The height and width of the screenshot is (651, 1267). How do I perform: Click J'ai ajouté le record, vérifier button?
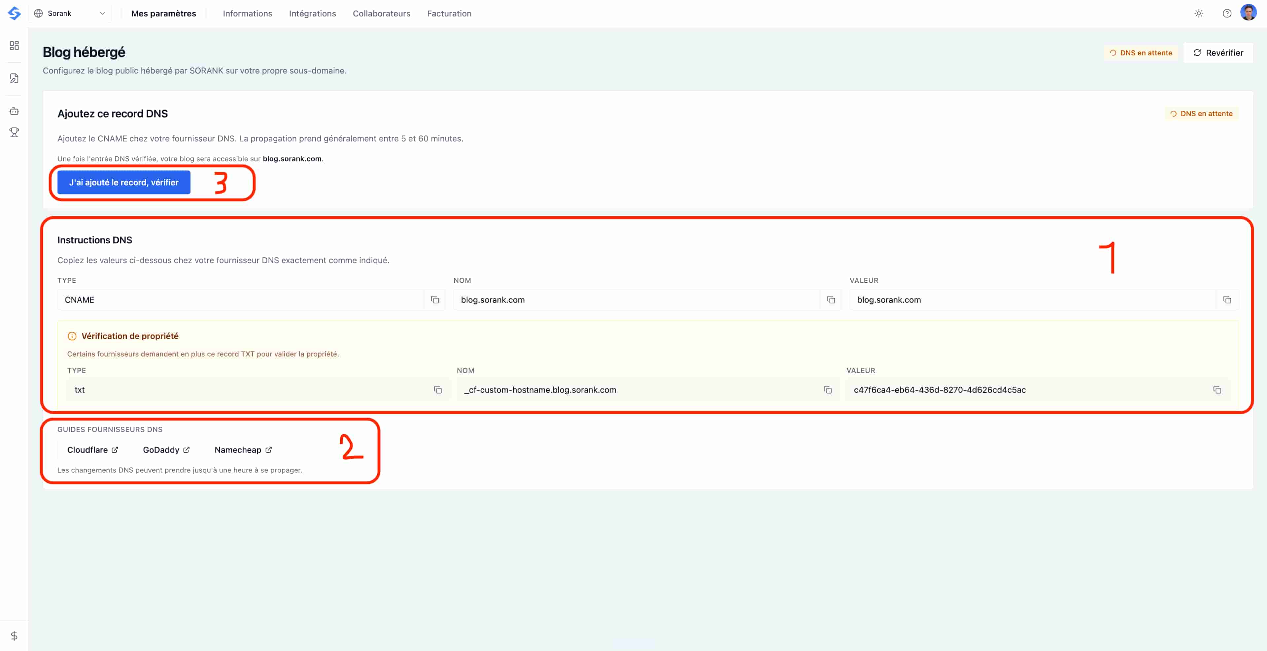pyautogui.click(x=123, y=182)
